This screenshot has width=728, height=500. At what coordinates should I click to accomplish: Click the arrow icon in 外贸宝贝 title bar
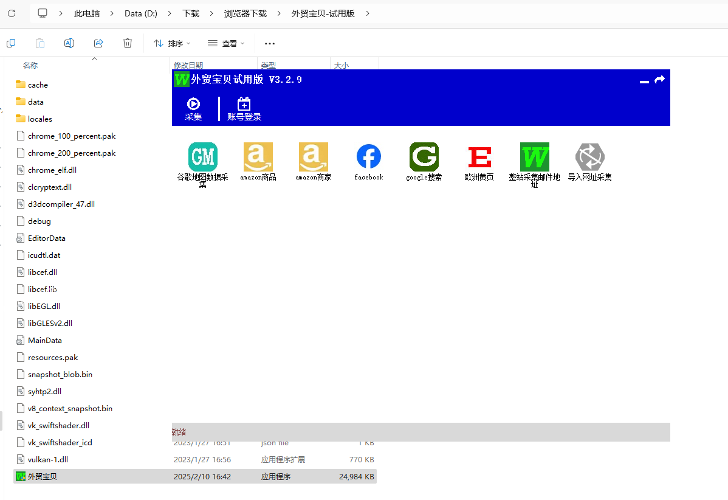[x=660, y=80]
